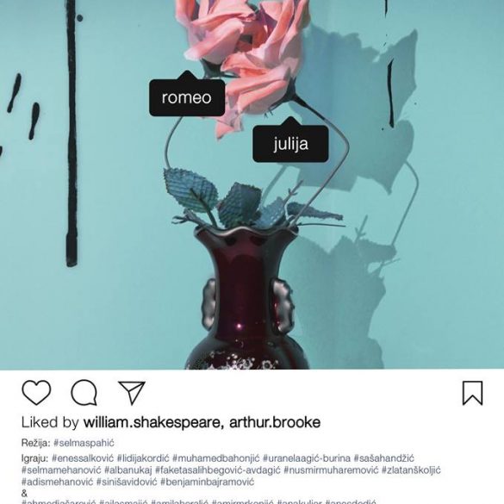Screen dimensions: 504x504
Task: Open the #faketasalihbegović-avdagić hashtag
Action: [218, 470]
